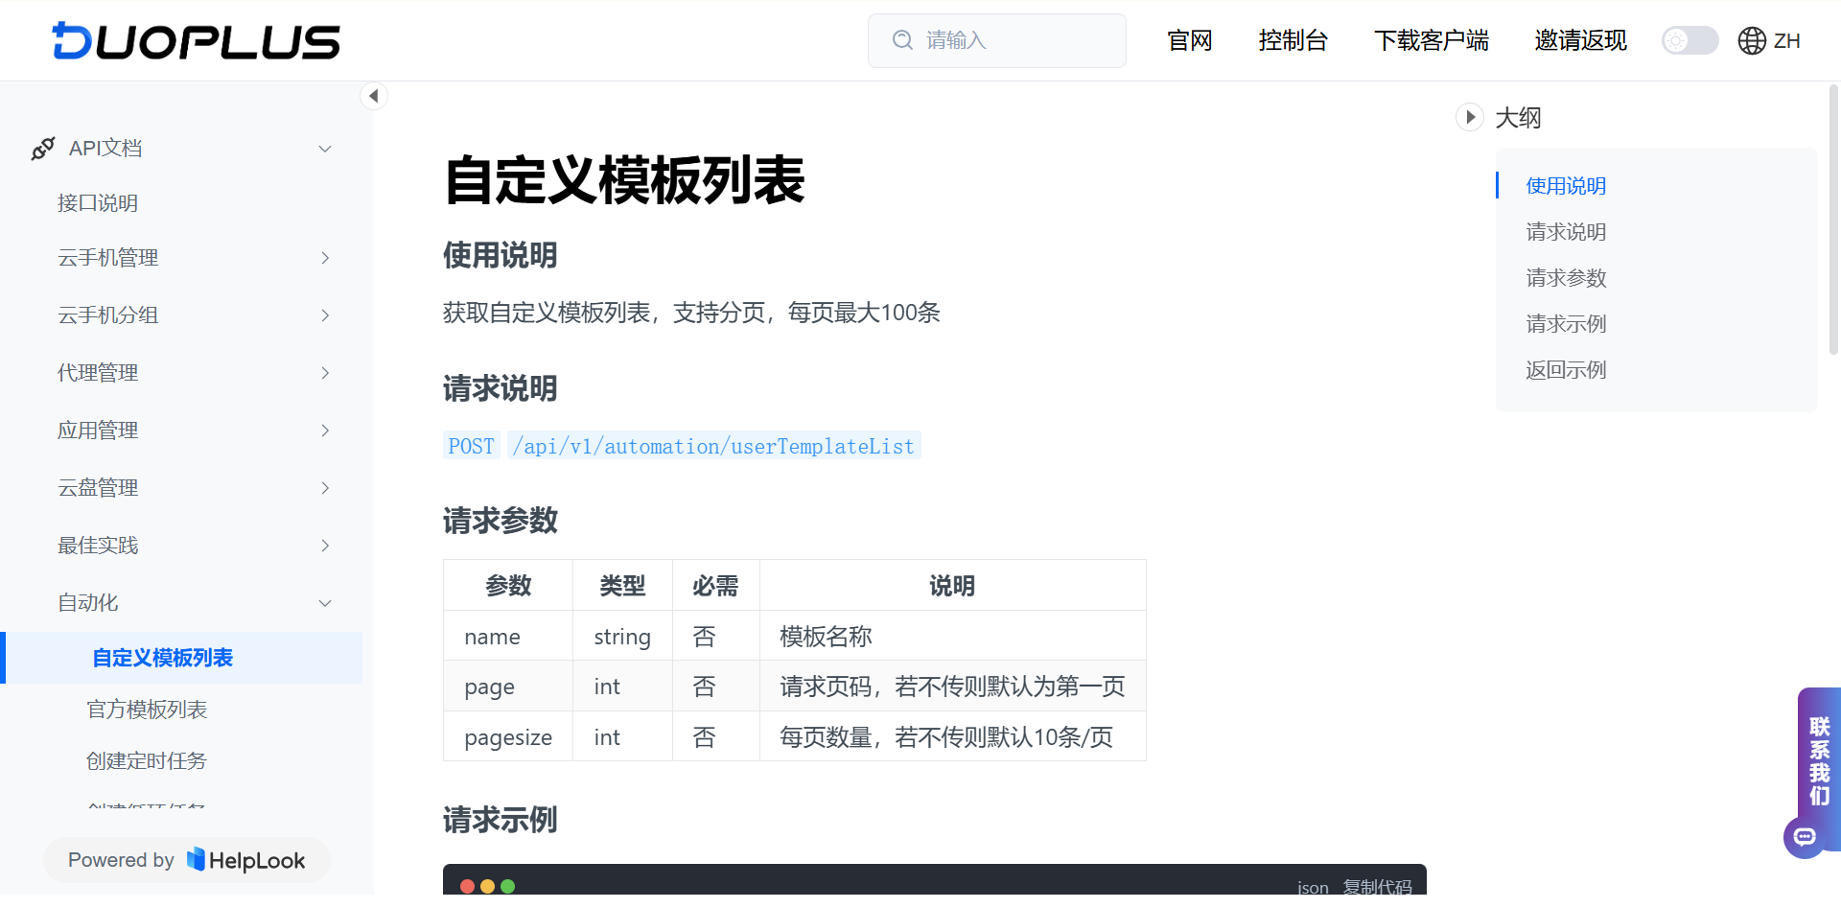Click the pagesize parameter cell
Screen dimensions: 1841x908
pyautogui.click(x=508, y=737)
